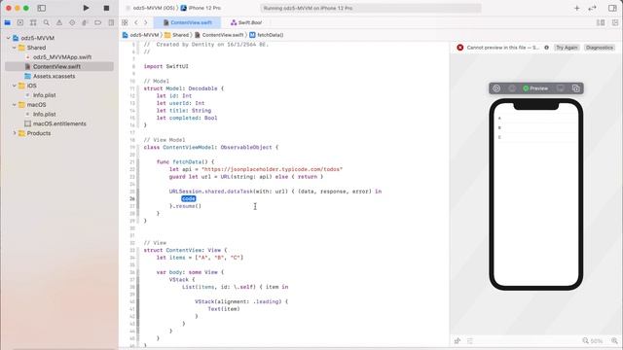The height and width of the screenshot is (350, 623).
Task: Select the Project navigator folder icon
Action: [x=8, y=22]
